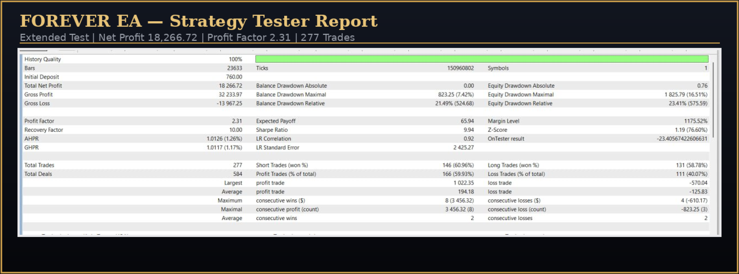Click the Long Trades (won %) value
The width and height of the screenshot is (739, 274).
coord(691,165)
